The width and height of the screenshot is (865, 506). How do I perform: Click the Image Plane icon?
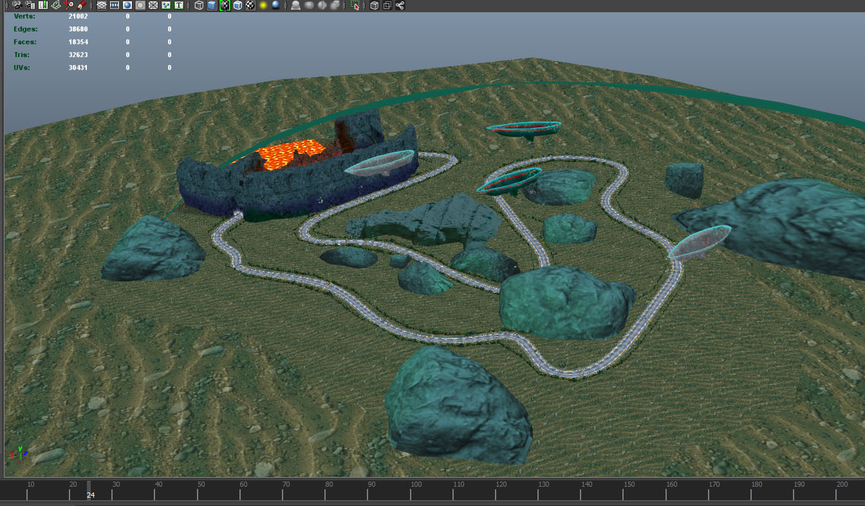pos(56,5)
